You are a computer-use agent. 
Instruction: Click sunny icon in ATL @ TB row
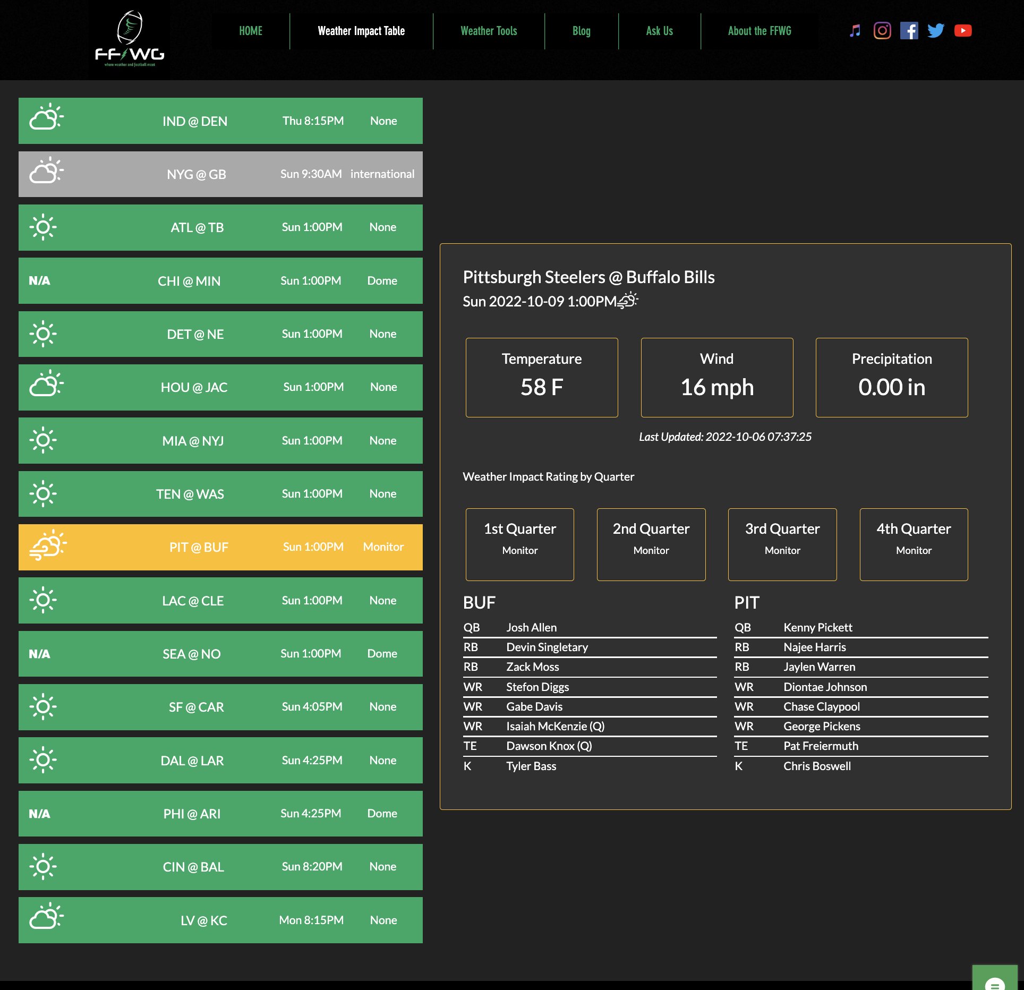[x=43, y=227]
